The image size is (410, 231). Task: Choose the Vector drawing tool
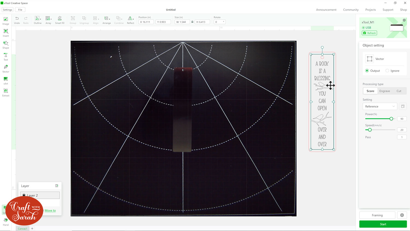6,68
